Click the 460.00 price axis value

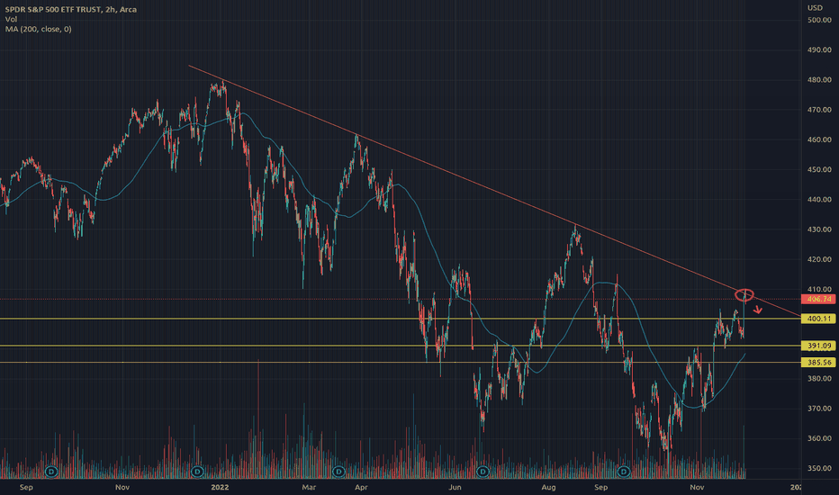[819, 139]
